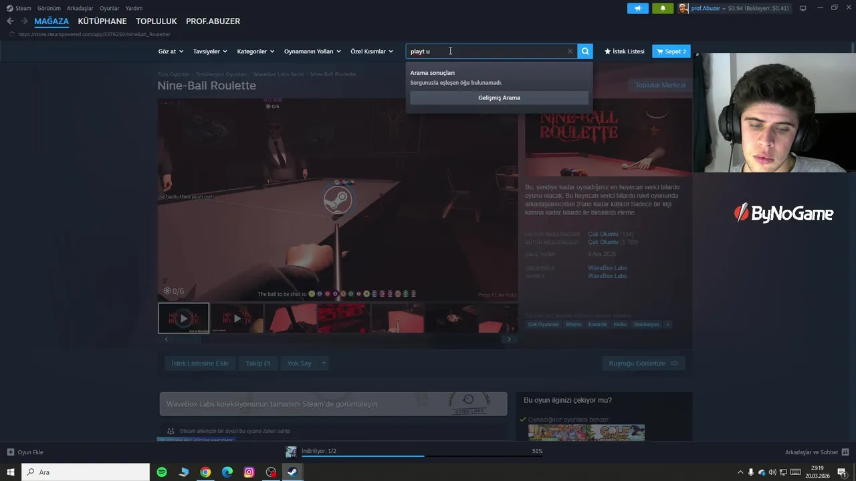
Task: Expand the Göz at dropdown
Action: [171, 51]
